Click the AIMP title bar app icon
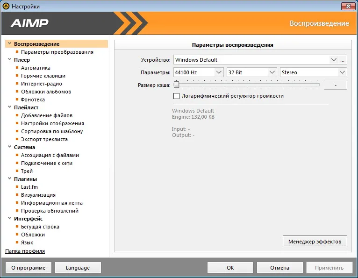Screen dimensions: 358x278 tap(6, 6)
